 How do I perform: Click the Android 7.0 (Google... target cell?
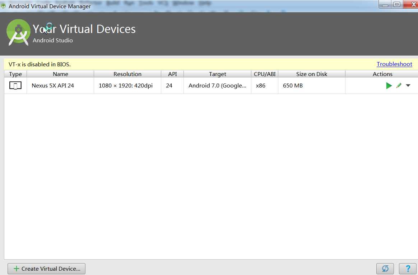[217, 85]
